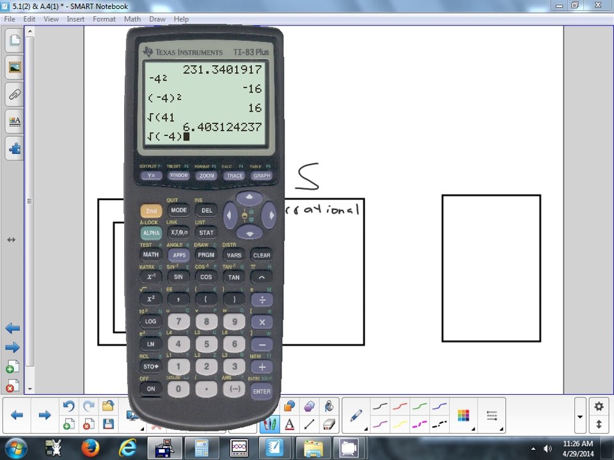Select the Text tool

pos(289,424)
